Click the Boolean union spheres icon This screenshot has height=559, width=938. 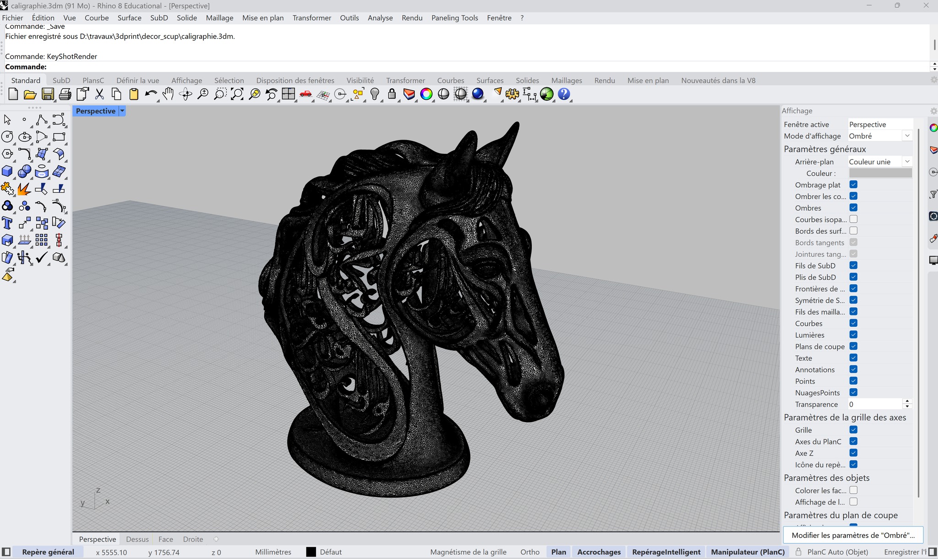(x=24, y=171)
